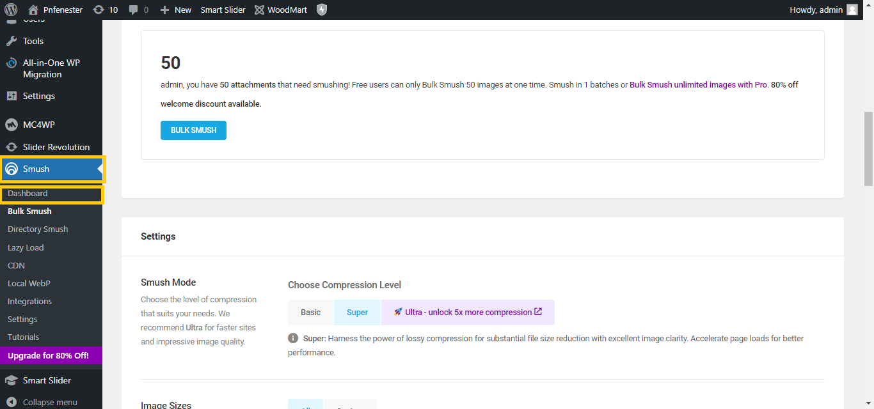Collapse the admin sidebar menu
The image size is (874, 409).
point(50,402)
